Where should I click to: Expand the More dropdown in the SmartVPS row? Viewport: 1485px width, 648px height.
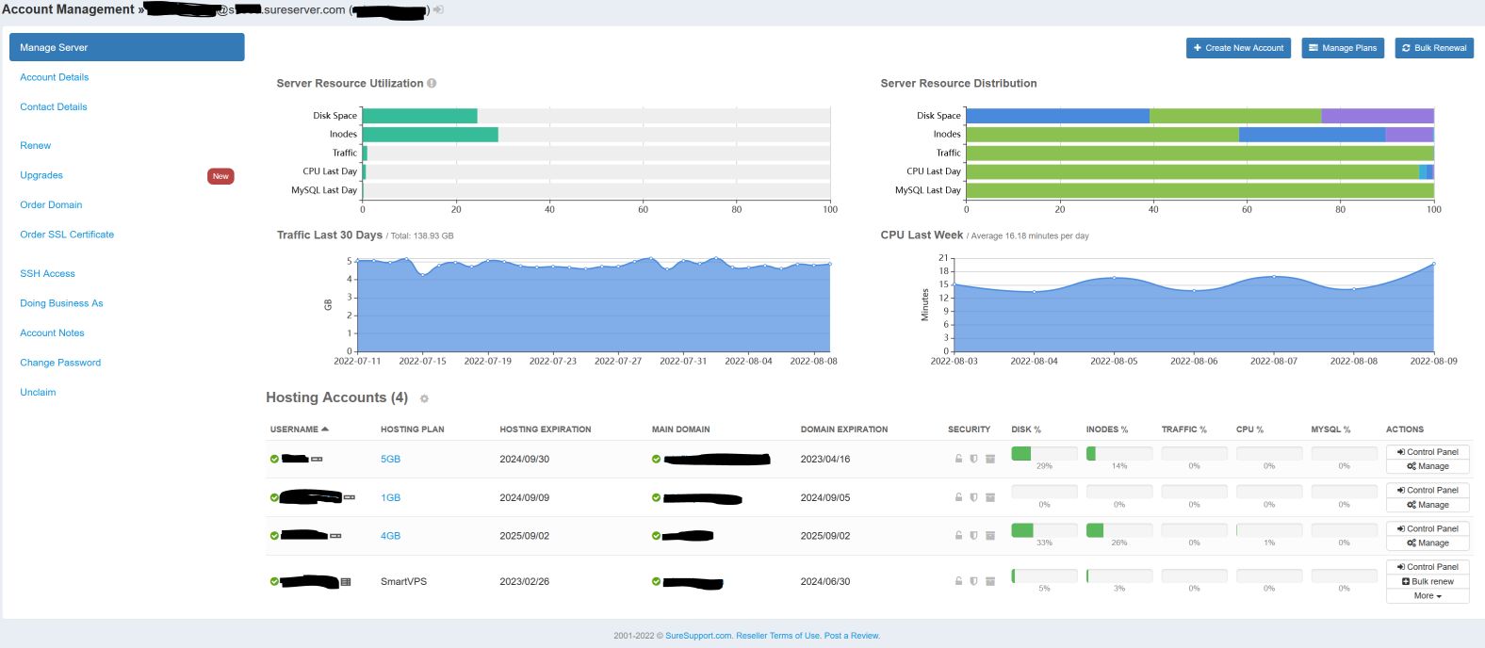1428,596
